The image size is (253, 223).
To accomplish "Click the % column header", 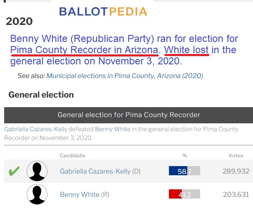I will pos(185,156).
